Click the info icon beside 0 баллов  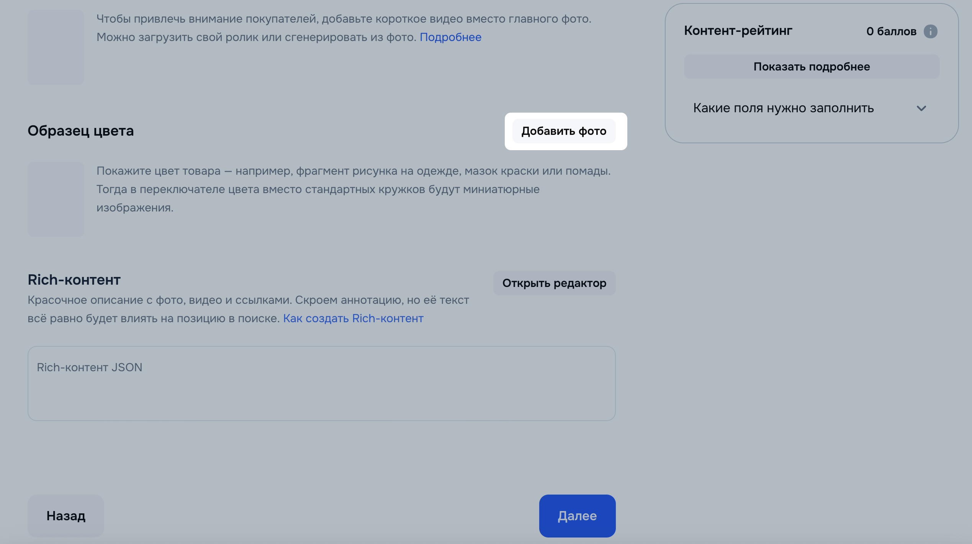tap(930, 31)
